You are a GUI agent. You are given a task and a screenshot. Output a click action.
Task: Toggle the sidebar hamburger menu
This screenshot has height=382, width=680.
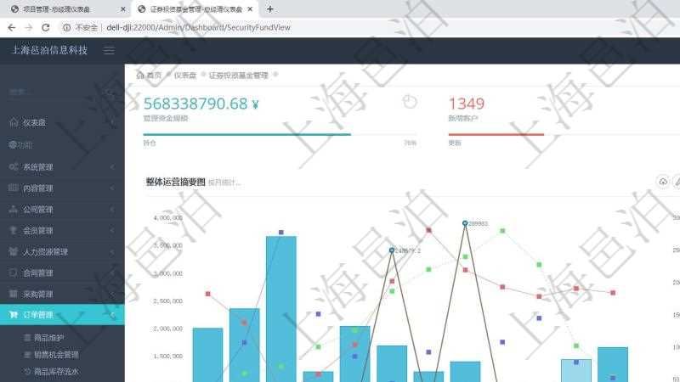[x=109, y=50]
